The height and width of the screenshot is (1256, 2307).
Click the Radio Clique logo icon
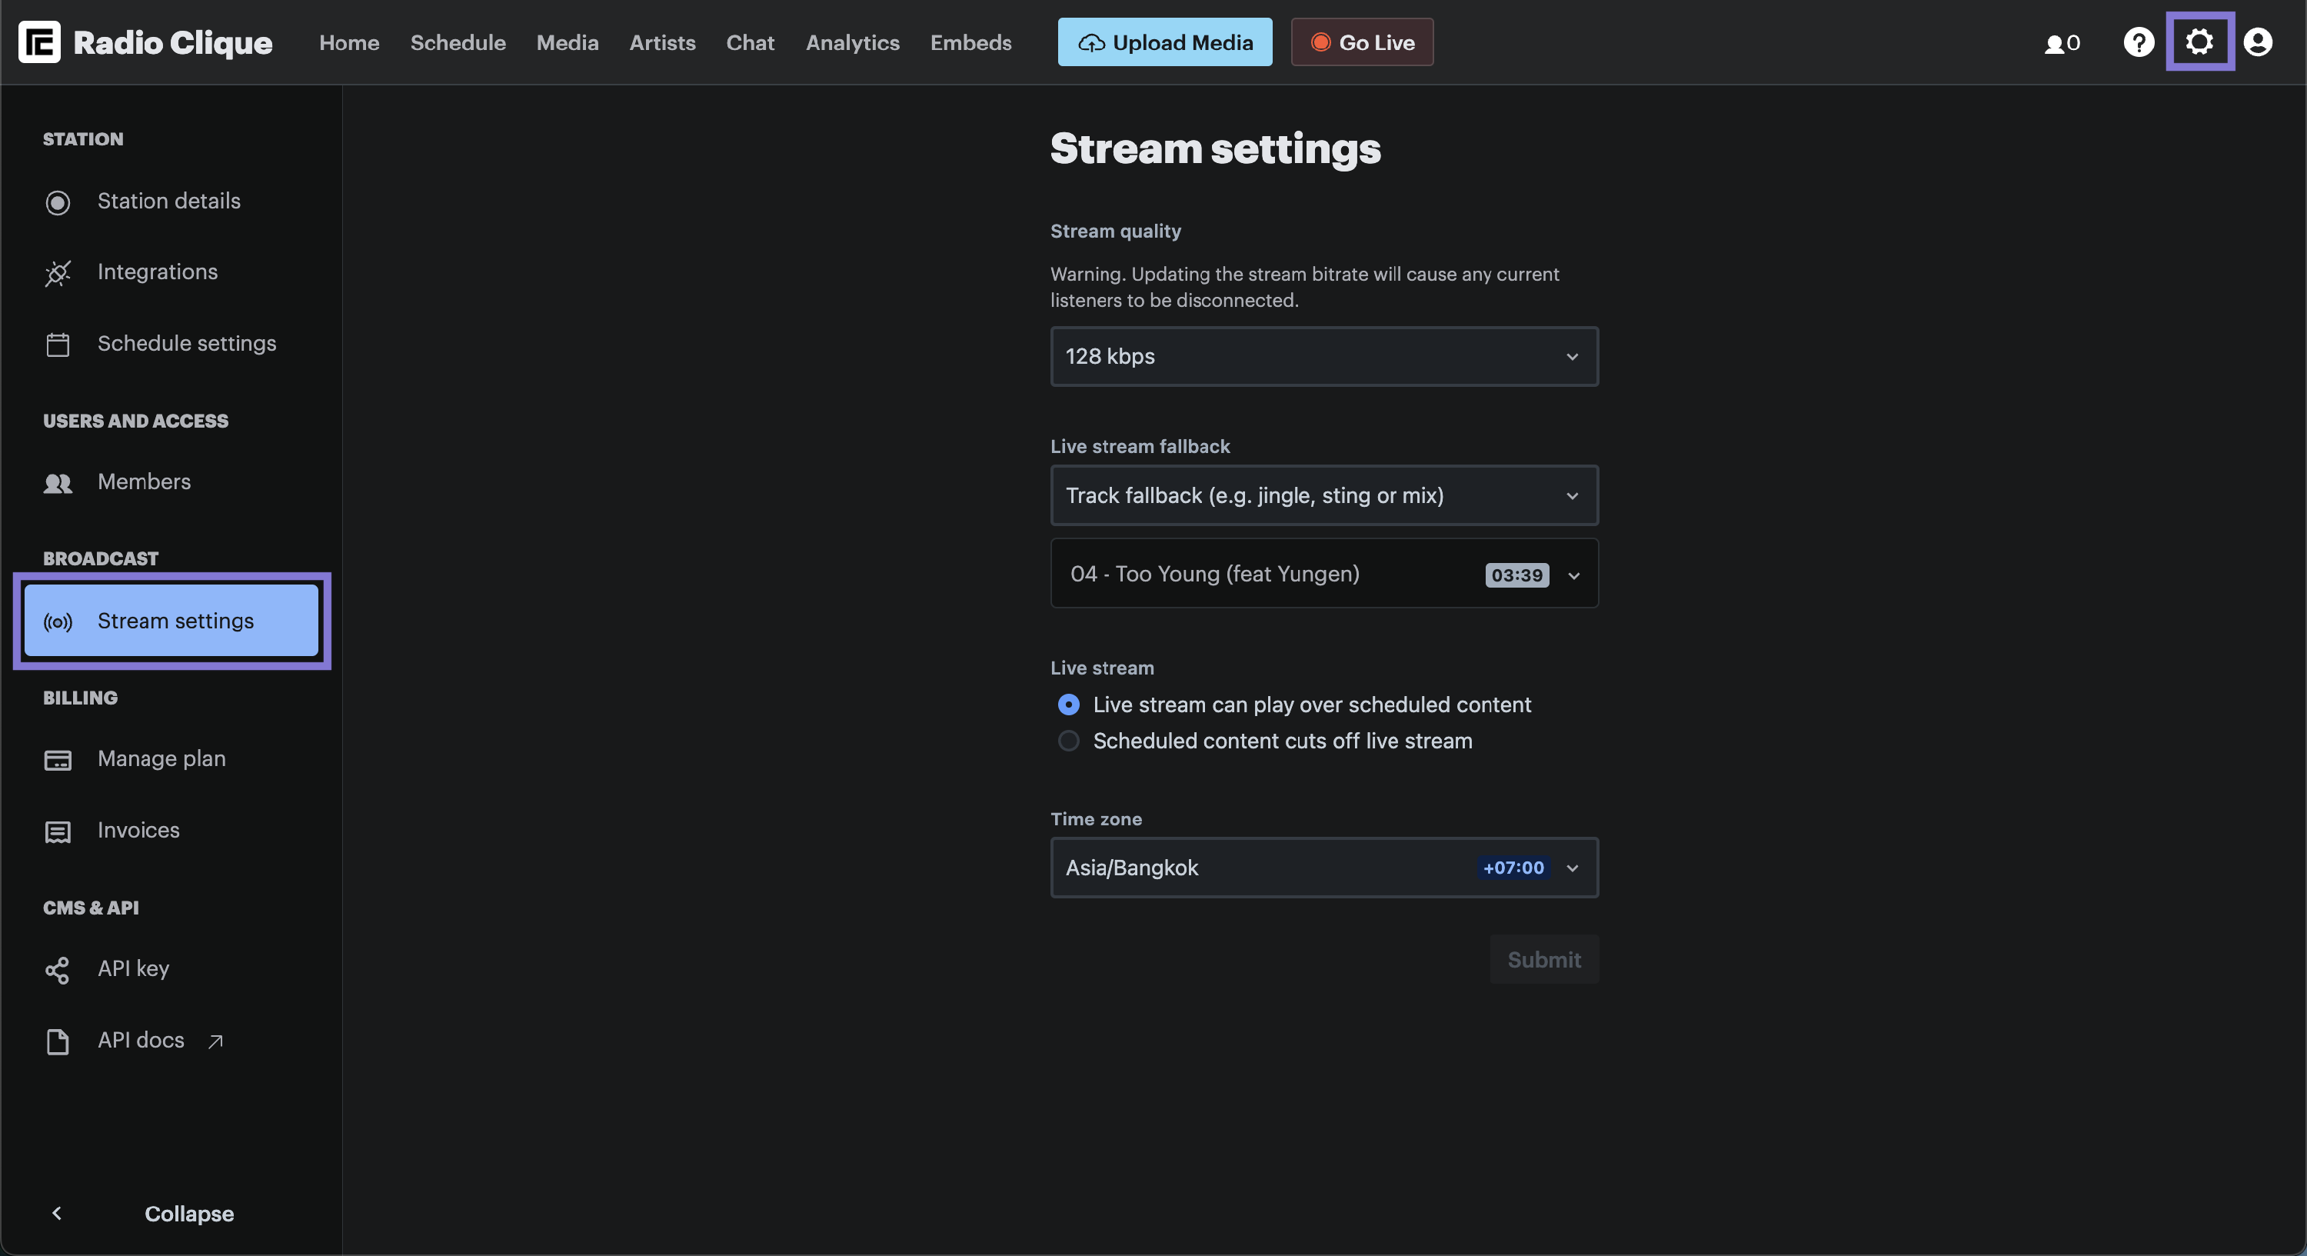pos(39,42)
